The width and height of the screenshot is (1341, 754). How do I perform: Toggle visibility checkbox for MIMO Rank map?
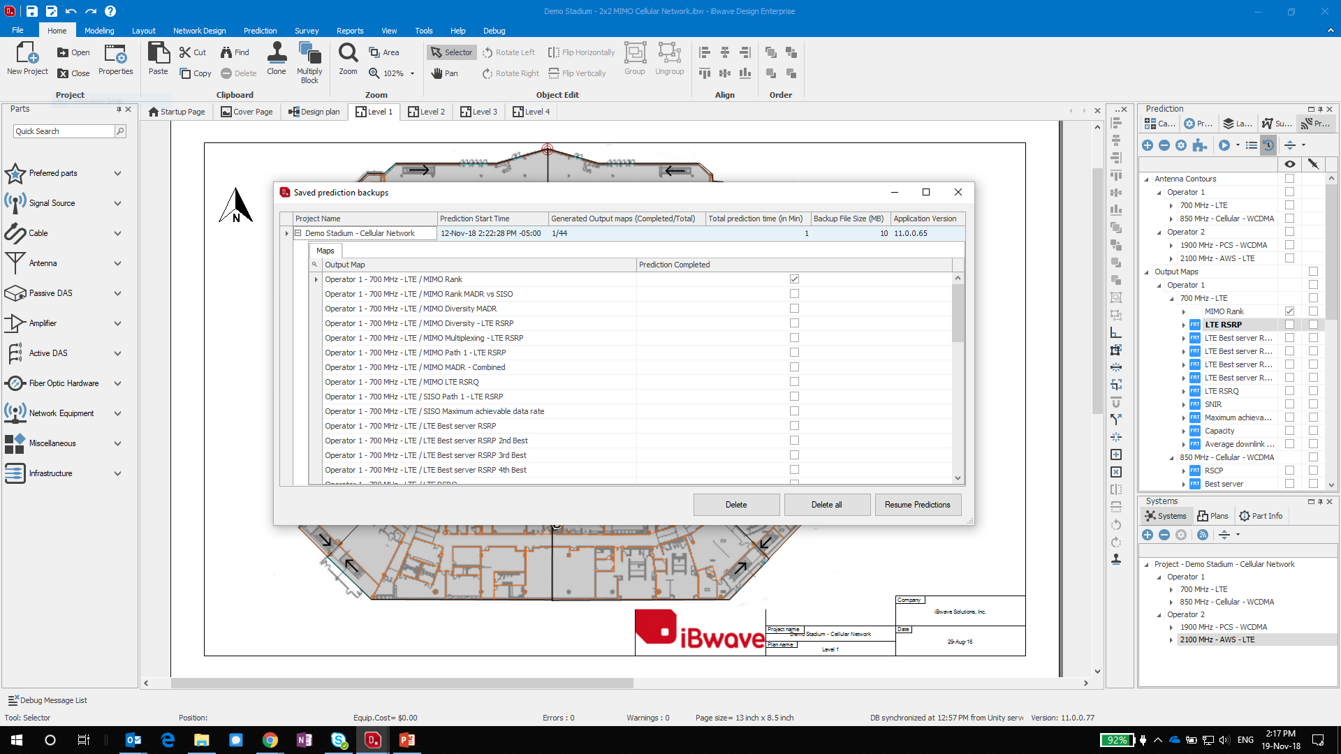pyautogui.click(x=1289, y=311)
